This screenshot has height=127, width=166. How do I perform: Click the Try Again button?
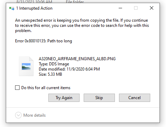point(64,98)
